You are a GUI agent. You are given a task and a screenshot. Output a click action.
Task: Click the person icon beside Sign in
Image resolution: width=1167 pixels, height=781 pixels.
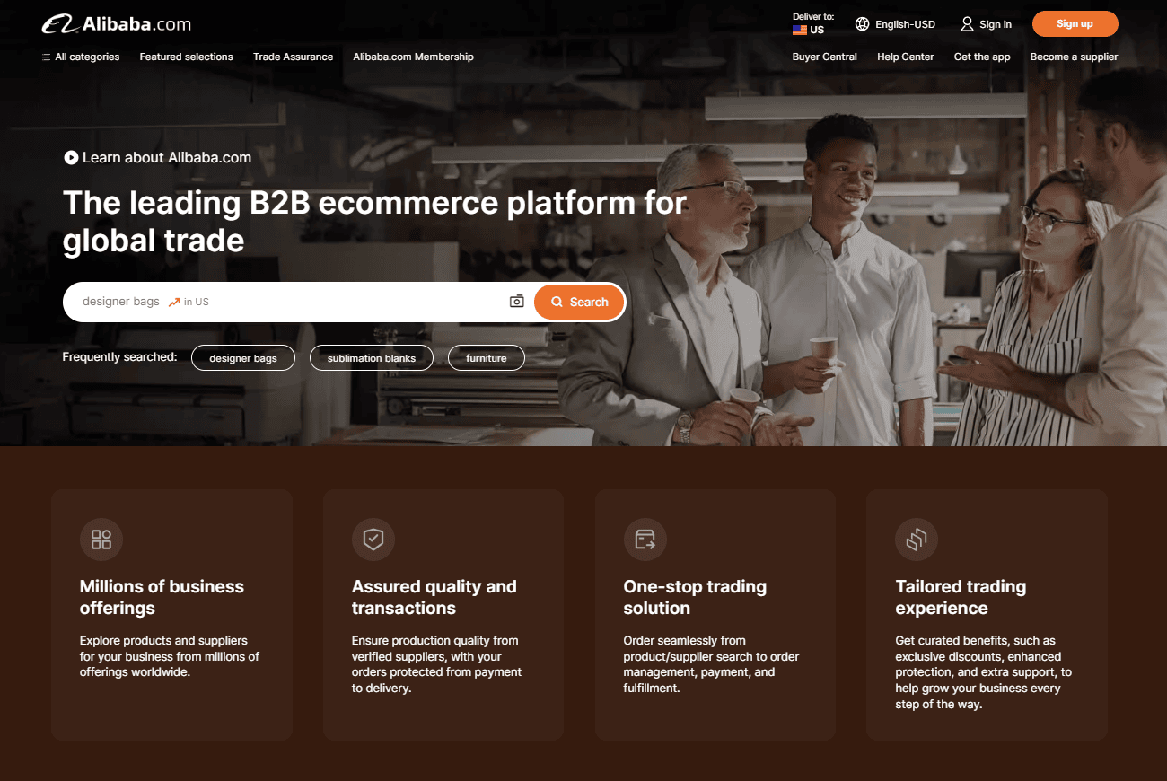967,24
